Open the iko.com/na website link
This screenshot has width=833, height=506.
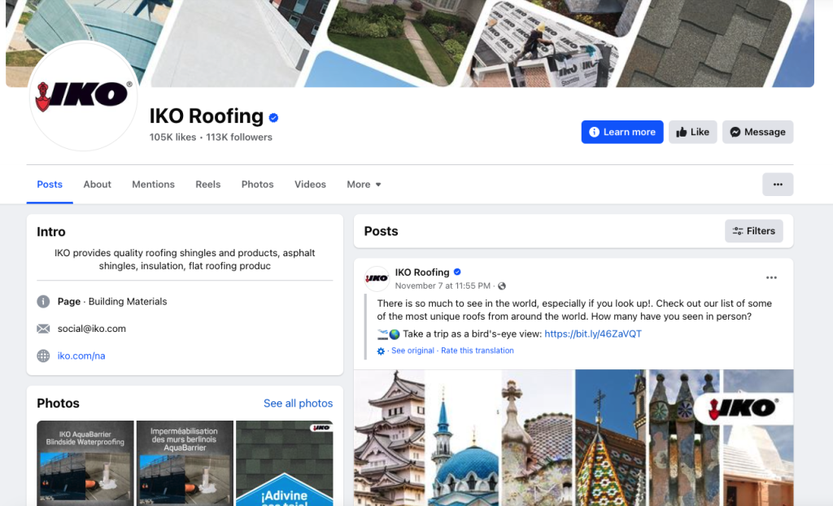pos(81,356)
